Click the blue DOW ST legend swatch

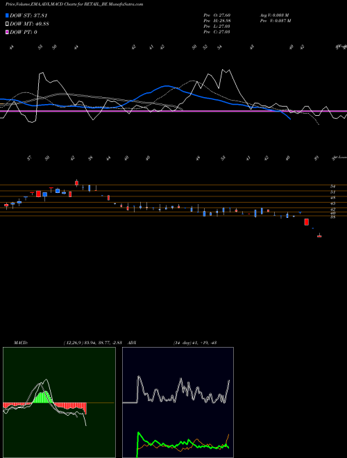(x=7, y=15)
